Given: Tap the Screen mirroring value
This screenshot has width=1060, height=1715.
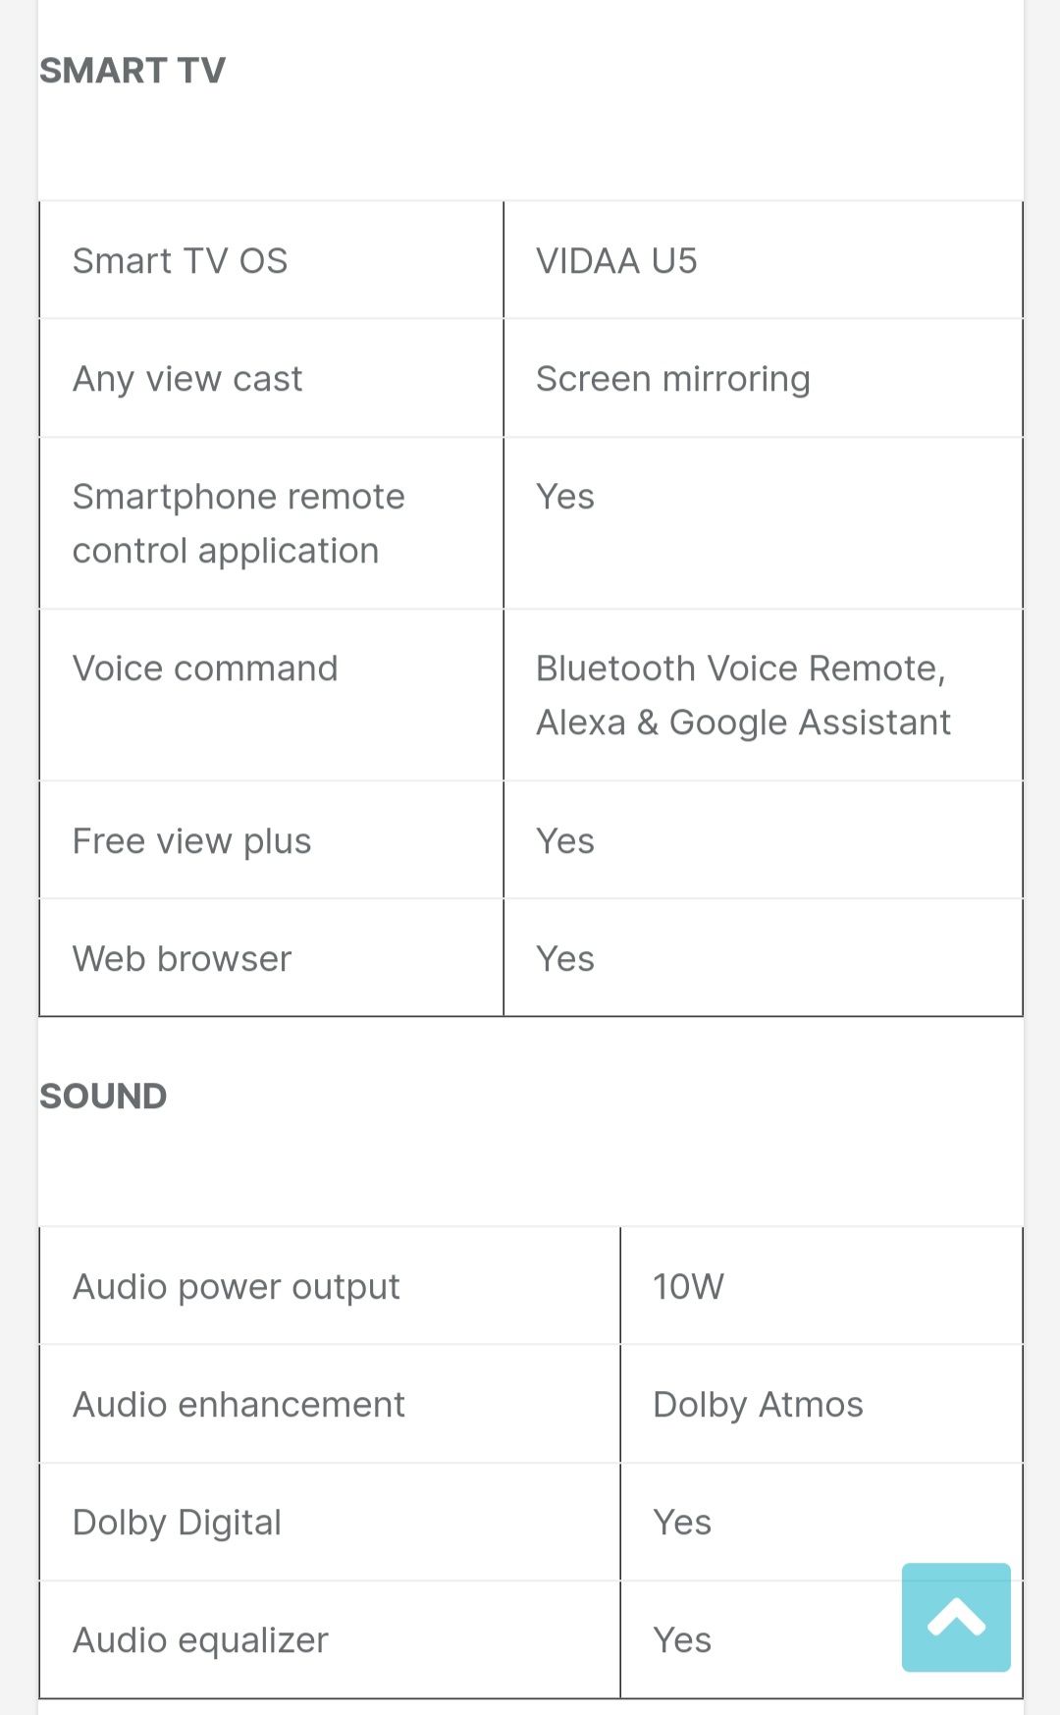Looking at the screenshot, I should tap(672, 379).
